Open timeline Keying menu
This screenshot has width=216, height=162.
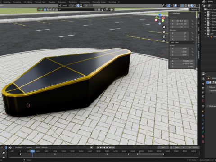point(30,148)
